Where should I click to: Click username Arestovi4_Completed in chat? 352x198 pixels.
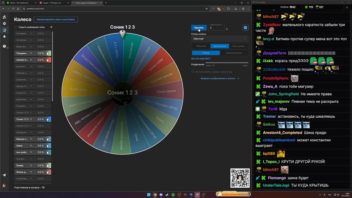282,133
